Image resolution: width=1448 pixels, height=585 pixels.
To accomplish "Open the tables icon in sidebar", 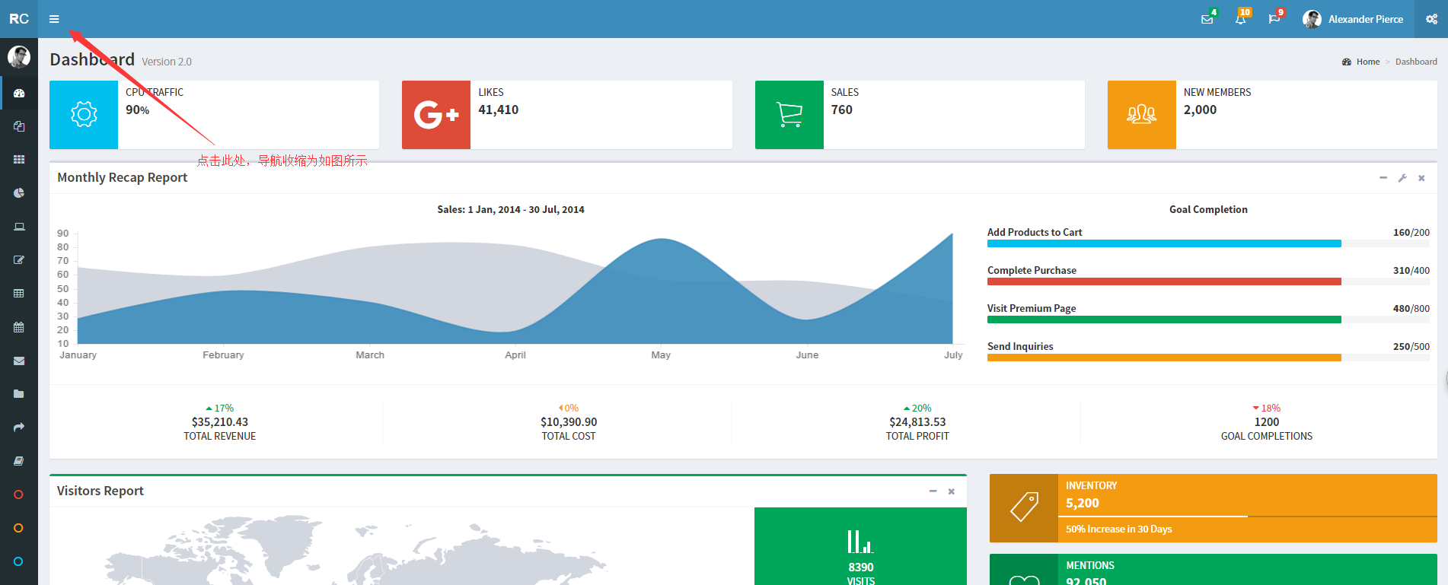I will coord(19,294).
